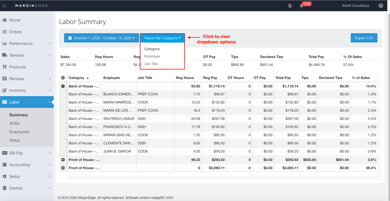Viewport: 390px width, 201px height.
Task: Sort by the Category column header
Action: point(76,78)
